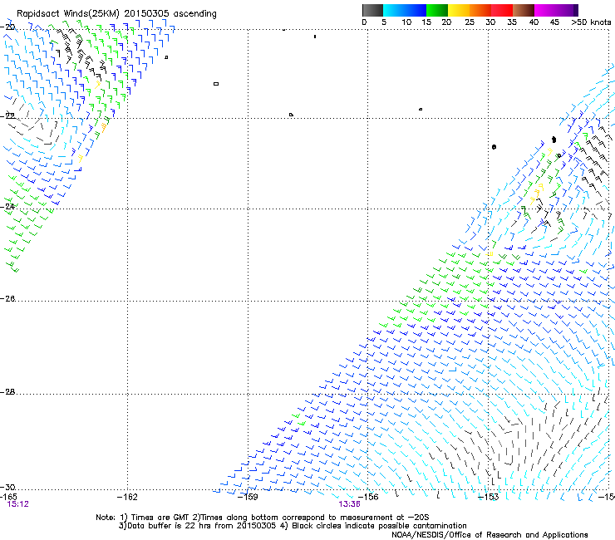Click the purple 15:12 swath time label
The image size is (615, 540).
(x=17, y=504)
